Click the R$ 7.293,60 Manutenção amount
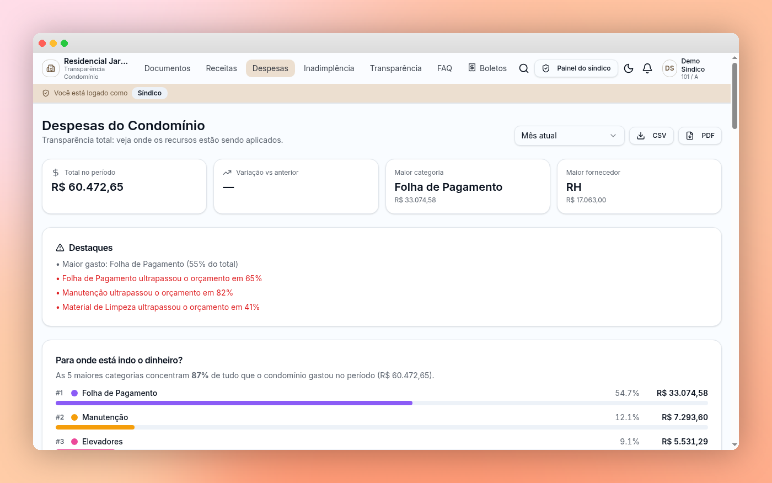Screen dimensions: 772x483 pos(685,417)
